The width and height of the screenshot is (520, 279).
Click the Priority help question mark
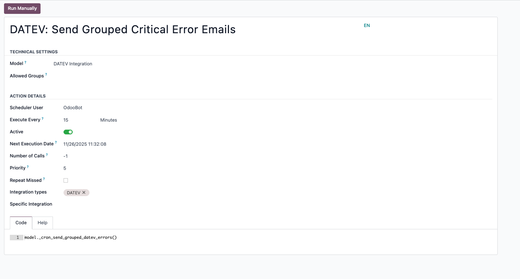point(28,167)
